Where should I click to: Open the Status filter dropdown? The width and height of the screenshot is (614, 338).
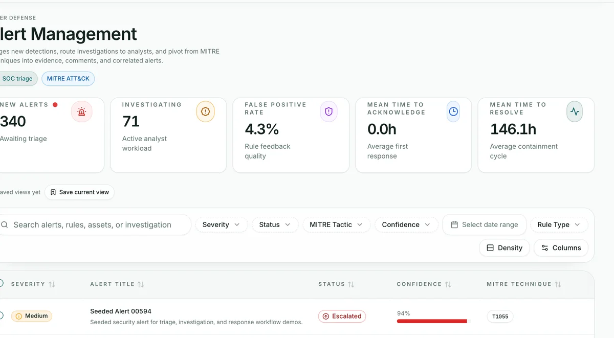[x=275, y=224]
